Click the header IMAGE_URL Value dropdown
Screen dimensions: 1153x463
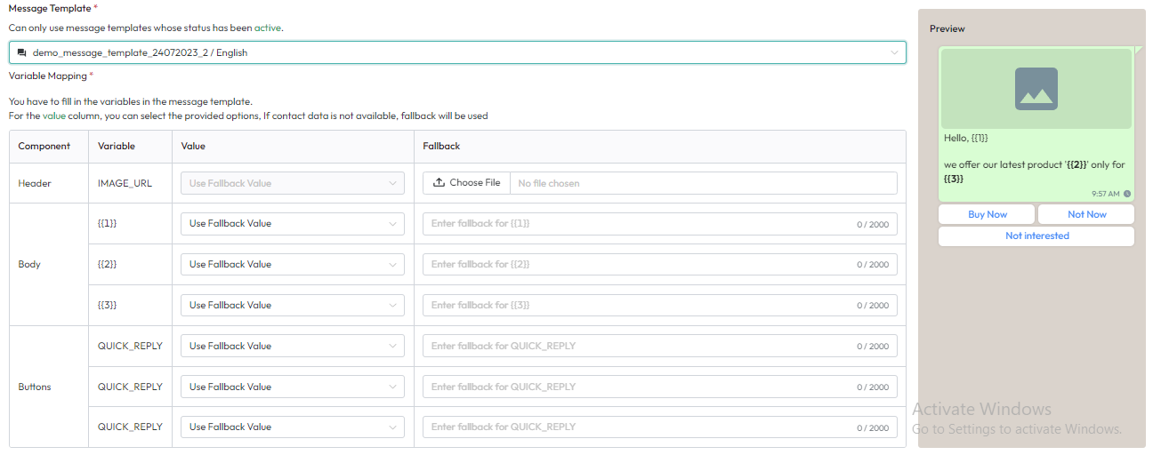(292, 183)
